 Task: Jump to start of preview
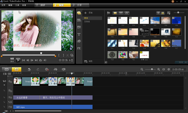23,60
